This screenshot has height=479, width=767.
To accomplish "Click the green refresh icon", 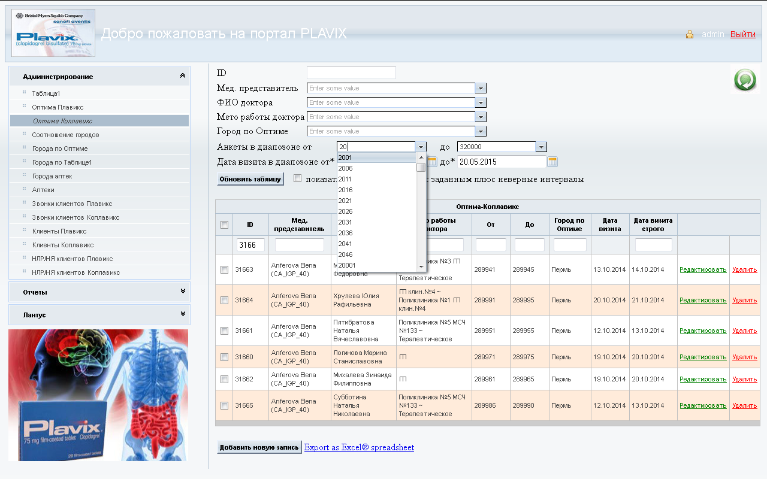I will (x=745, y=80).
